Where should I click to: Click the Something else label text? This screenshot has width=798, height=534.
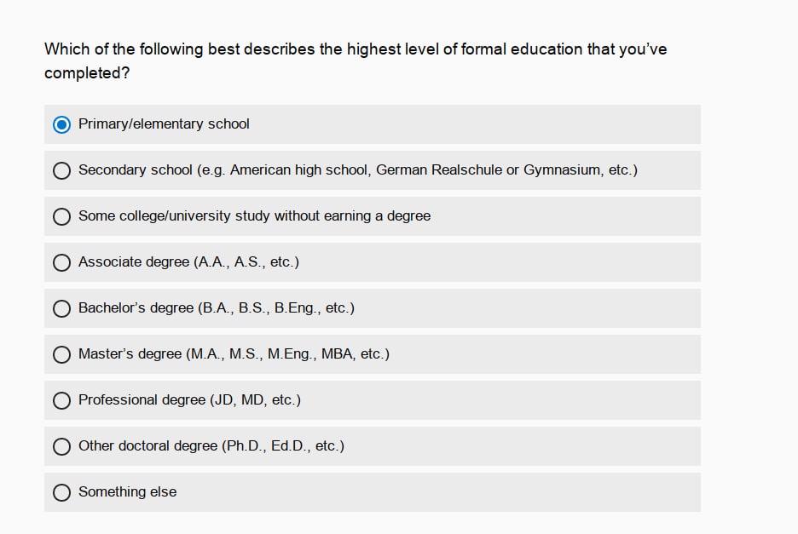[x=128, y=491]
